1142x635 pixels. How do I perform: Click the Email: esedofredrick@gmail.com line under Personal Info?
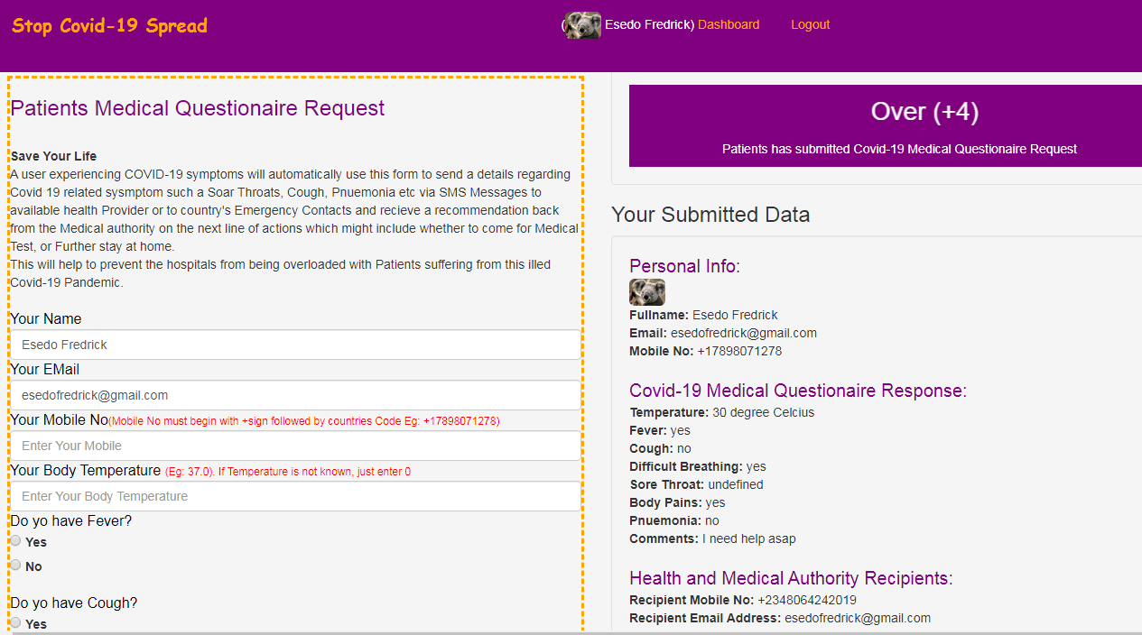click(723, 333)
